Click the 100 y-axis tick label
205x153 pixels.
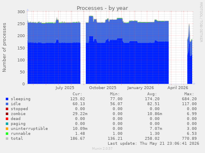[x=21, y=60]
